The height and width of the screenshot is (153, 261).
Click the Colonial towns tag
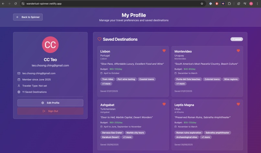click(x=212, y=79)
